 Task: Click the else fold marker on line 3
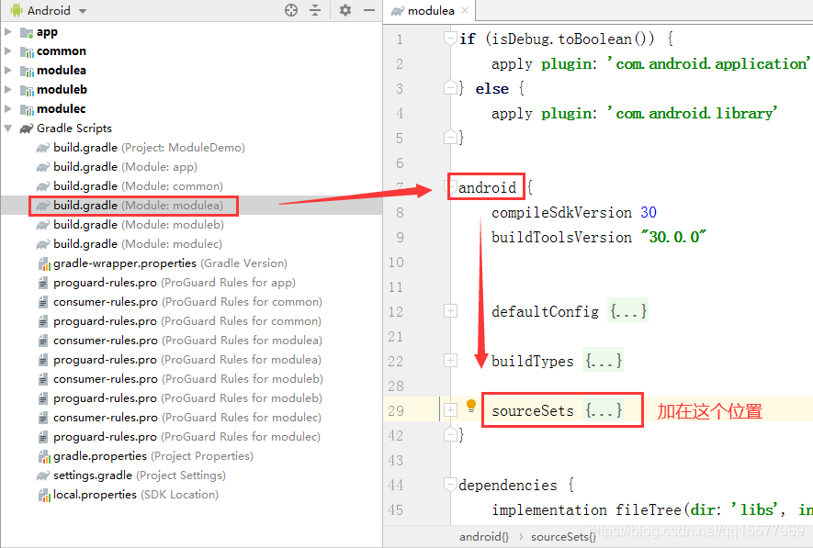450,88
